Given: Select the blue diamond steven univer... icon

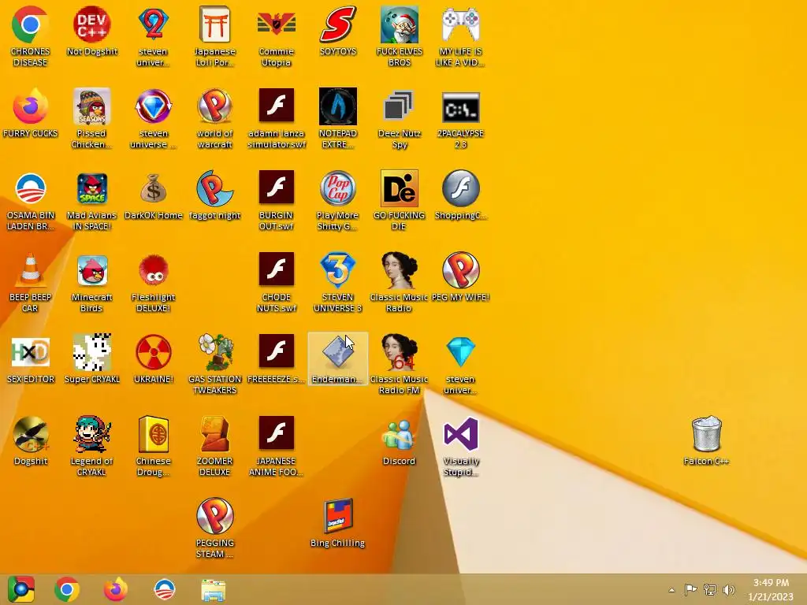Looking at the screenshot, I should click(x=460, y=352).
